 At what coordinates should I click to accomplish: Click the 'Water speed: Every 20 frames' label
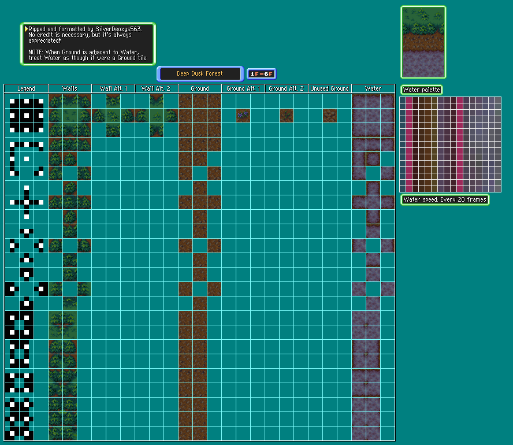pos(445,199)
